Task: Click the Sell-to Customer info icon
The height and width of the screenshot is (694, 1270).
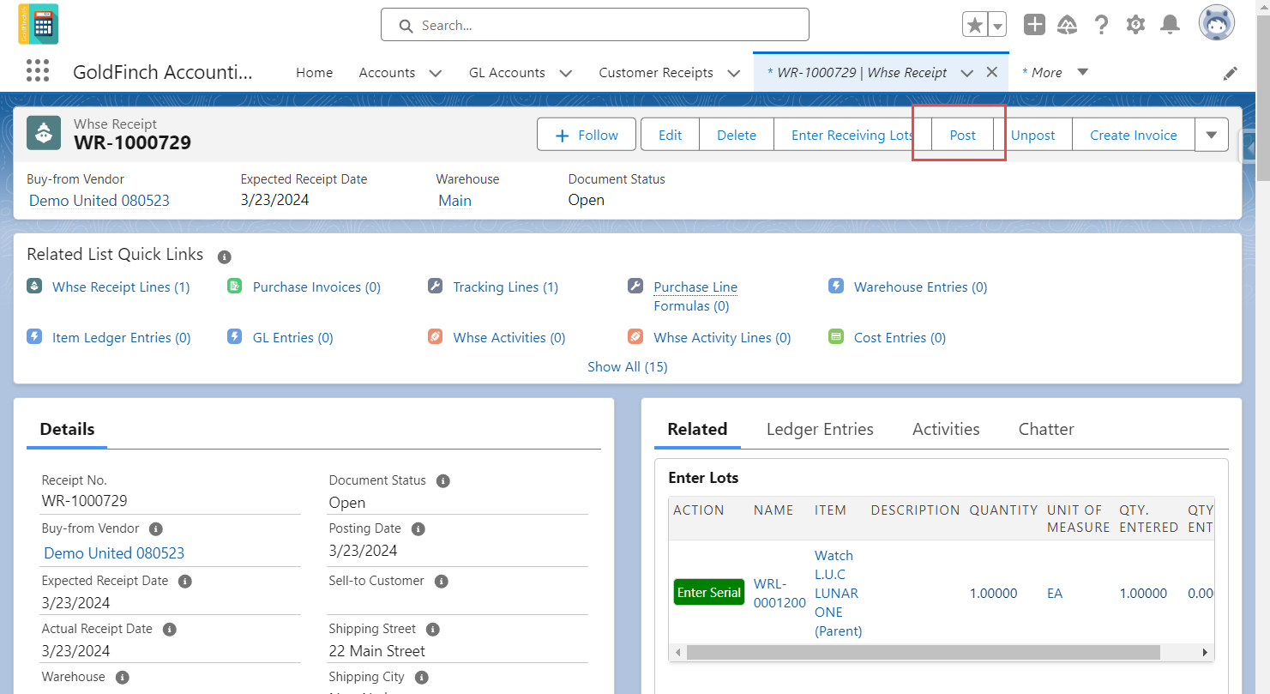Action: coord(442,582)
